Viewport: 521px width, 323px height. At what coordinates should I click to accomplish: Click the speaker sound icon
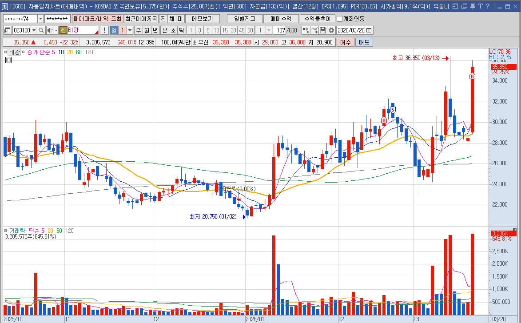click(49, 30)
